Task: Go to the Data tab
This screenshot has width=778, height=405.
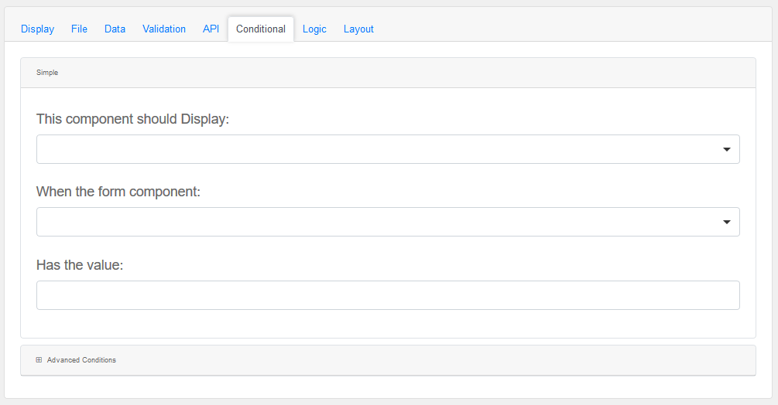Action: (115, 29)
